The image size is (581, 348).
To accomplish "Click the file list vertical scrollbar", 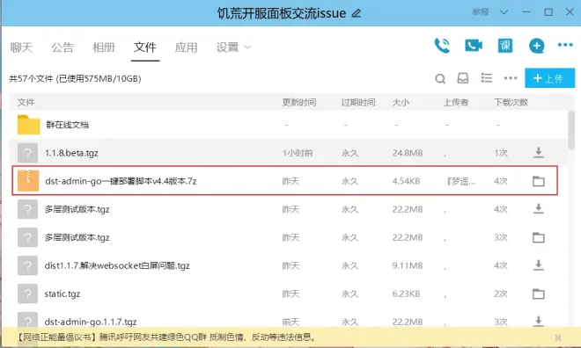I will pyautogui.click(x=571, y=129).
